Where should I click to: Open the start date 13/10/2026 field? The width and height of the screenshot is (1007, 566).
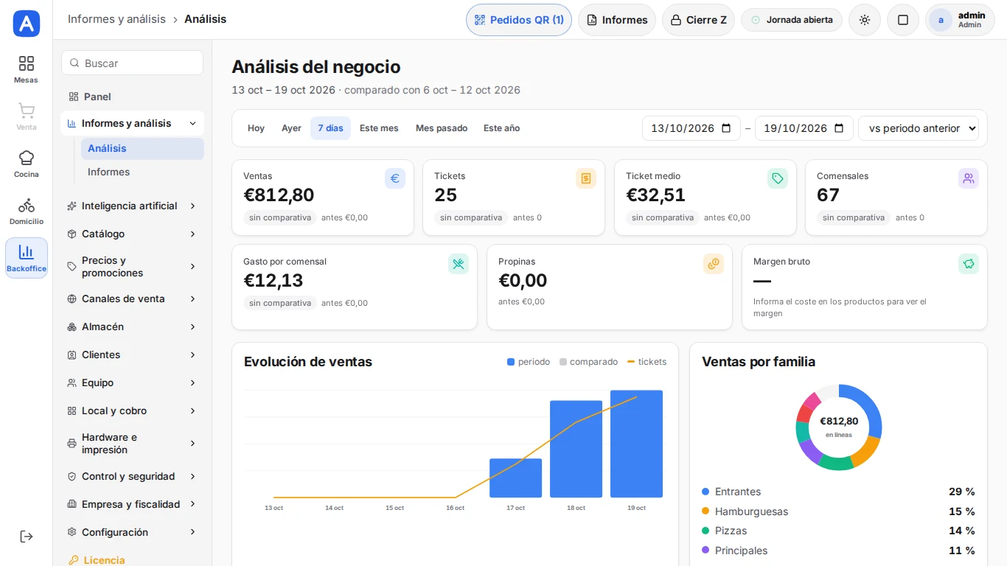[x=691, y=128]
